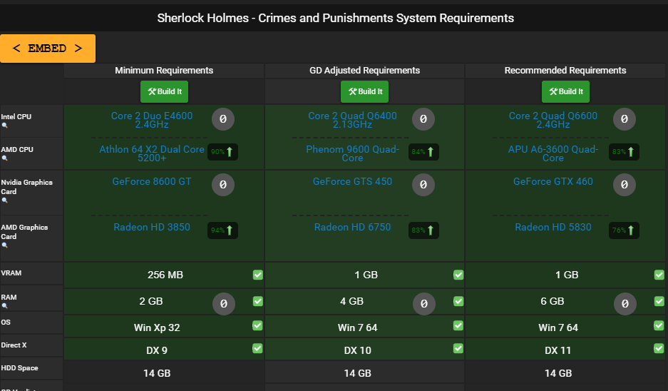Viewport: 668px width, 391px height.
Task: Select the GD Adjusted Requirements column header
Action: click(365, 71)
